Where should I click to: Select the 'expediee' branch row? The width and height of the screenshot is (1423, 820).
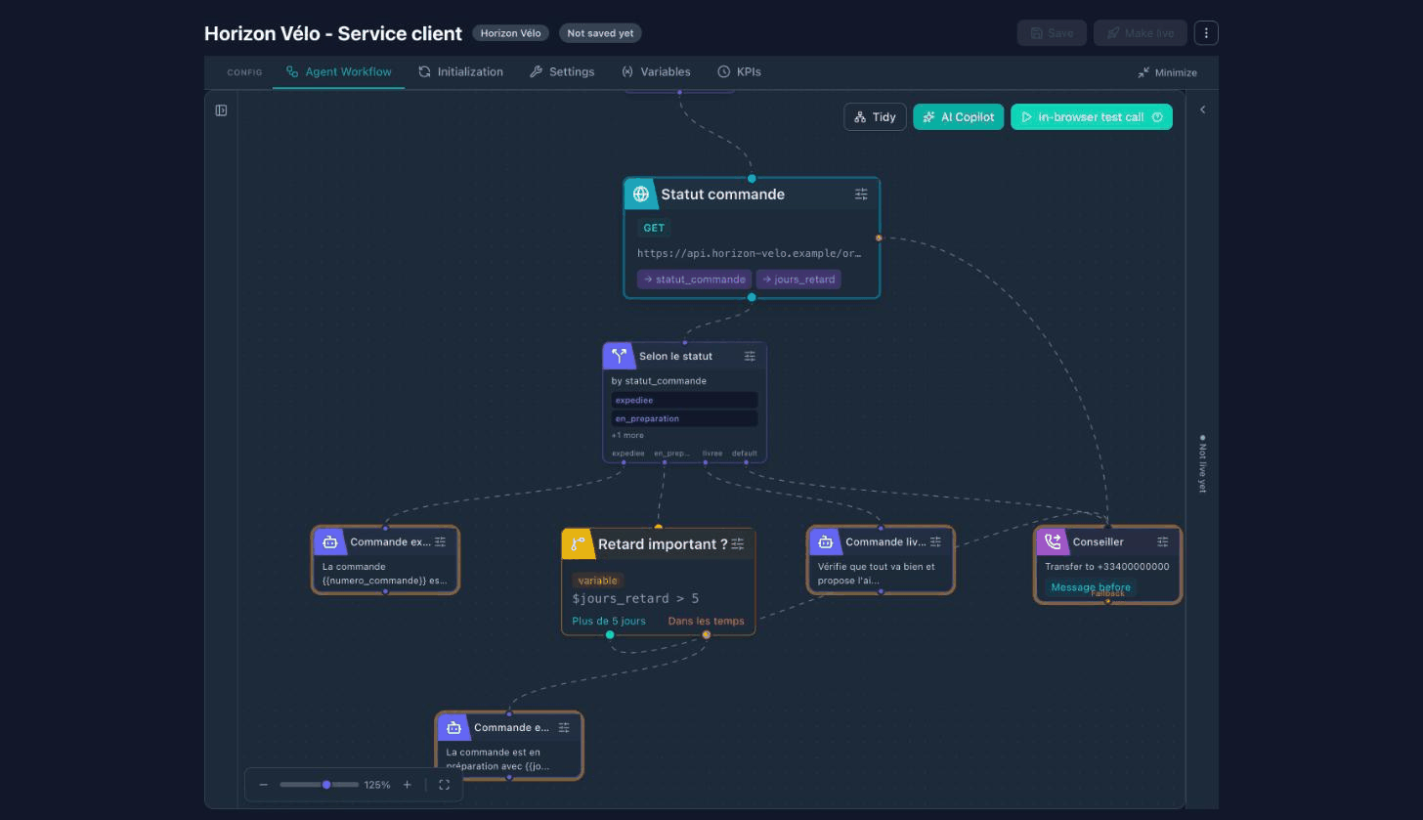pyautogui.click(x=684, y=400)
